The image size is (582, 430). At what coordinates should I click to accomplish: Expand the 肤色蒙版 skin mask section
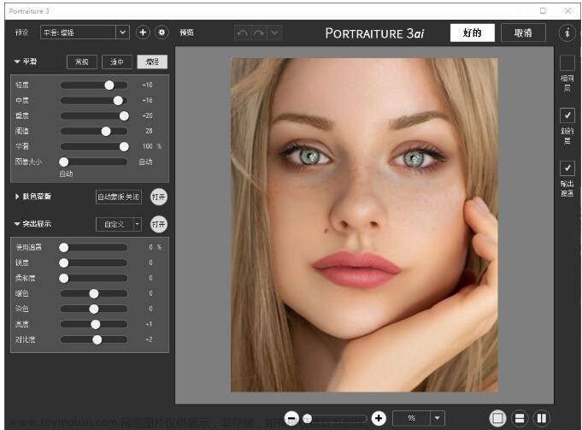(17, 197)
